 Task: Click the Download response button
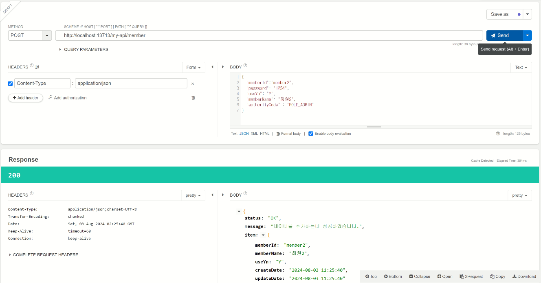point(524,276)
